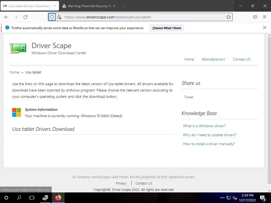The width and height of the screenshot is (271, 203).
Task: Open Contact US in top navigation
Action: 241,59
